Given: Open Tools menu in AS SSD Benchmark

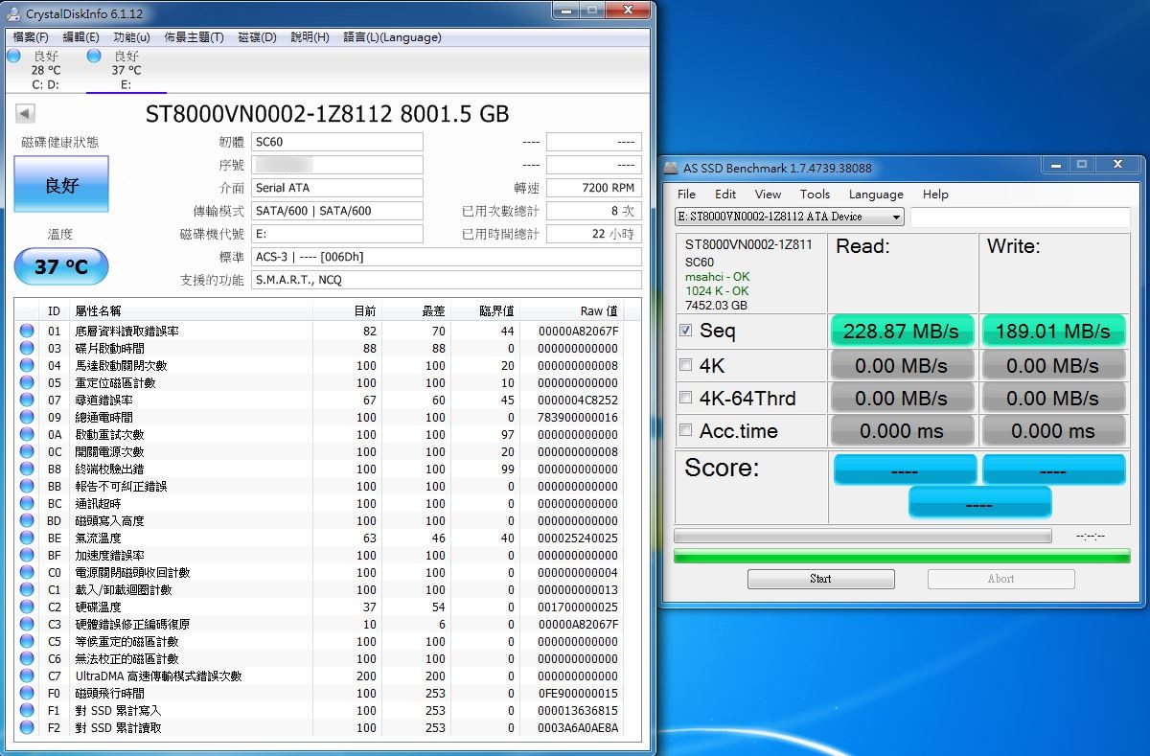Looking at the screenshot, I should click(x=815, y=194).
